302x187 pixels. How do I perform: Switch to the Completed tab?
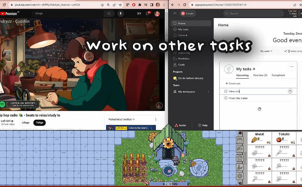pos(278,75)
